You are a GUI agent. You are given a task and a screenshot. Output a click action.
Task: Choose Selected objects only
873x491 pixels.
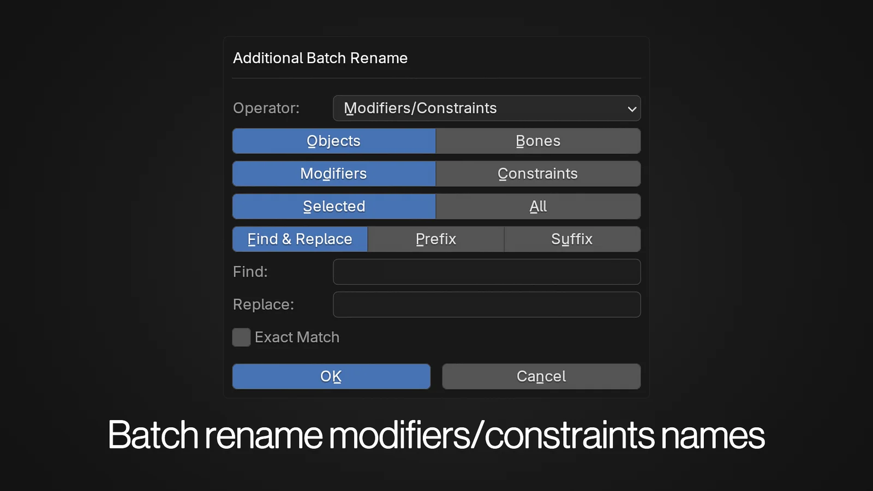333,206
